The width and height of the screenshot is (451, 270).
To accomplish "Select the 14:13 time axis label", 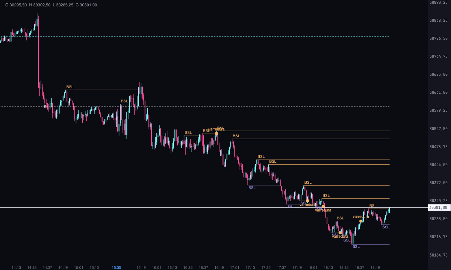I will click(16, 268).
